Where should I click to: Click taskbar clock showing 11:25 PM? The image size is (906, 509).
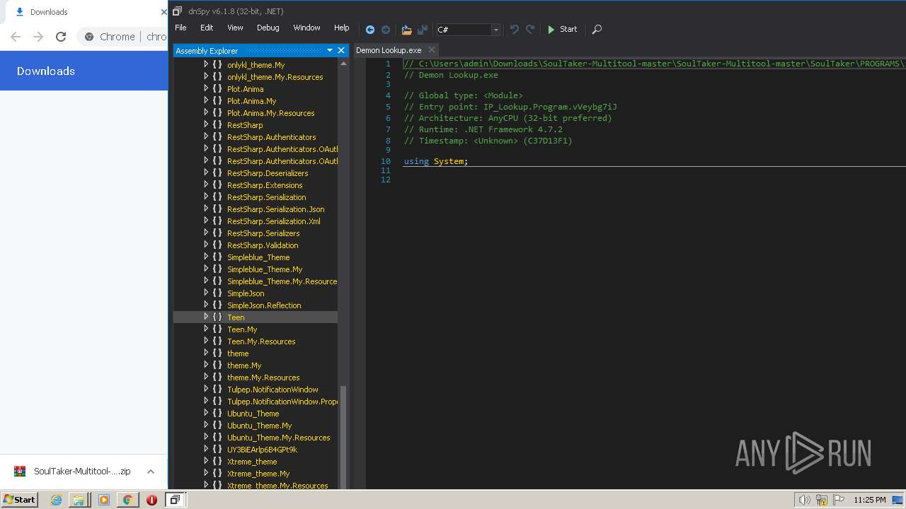869,500
